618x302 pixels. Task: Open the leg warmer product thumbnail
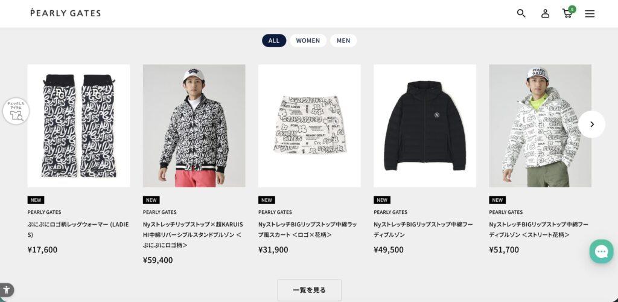point(78,126)
